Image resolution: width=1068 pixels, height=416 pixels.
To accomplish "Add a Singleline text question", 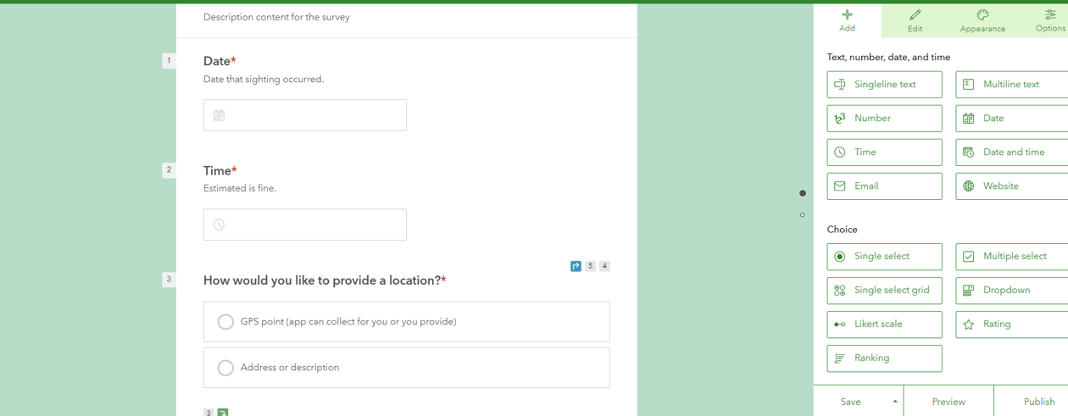I will [x=884, y=85].
